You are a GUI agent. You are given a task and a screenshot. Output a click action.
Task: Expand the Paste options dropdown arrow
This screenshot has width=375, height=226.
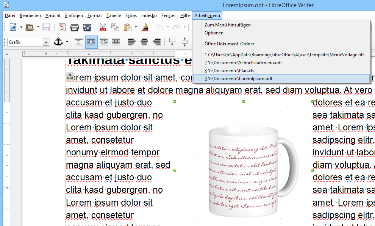coord(136,27)
